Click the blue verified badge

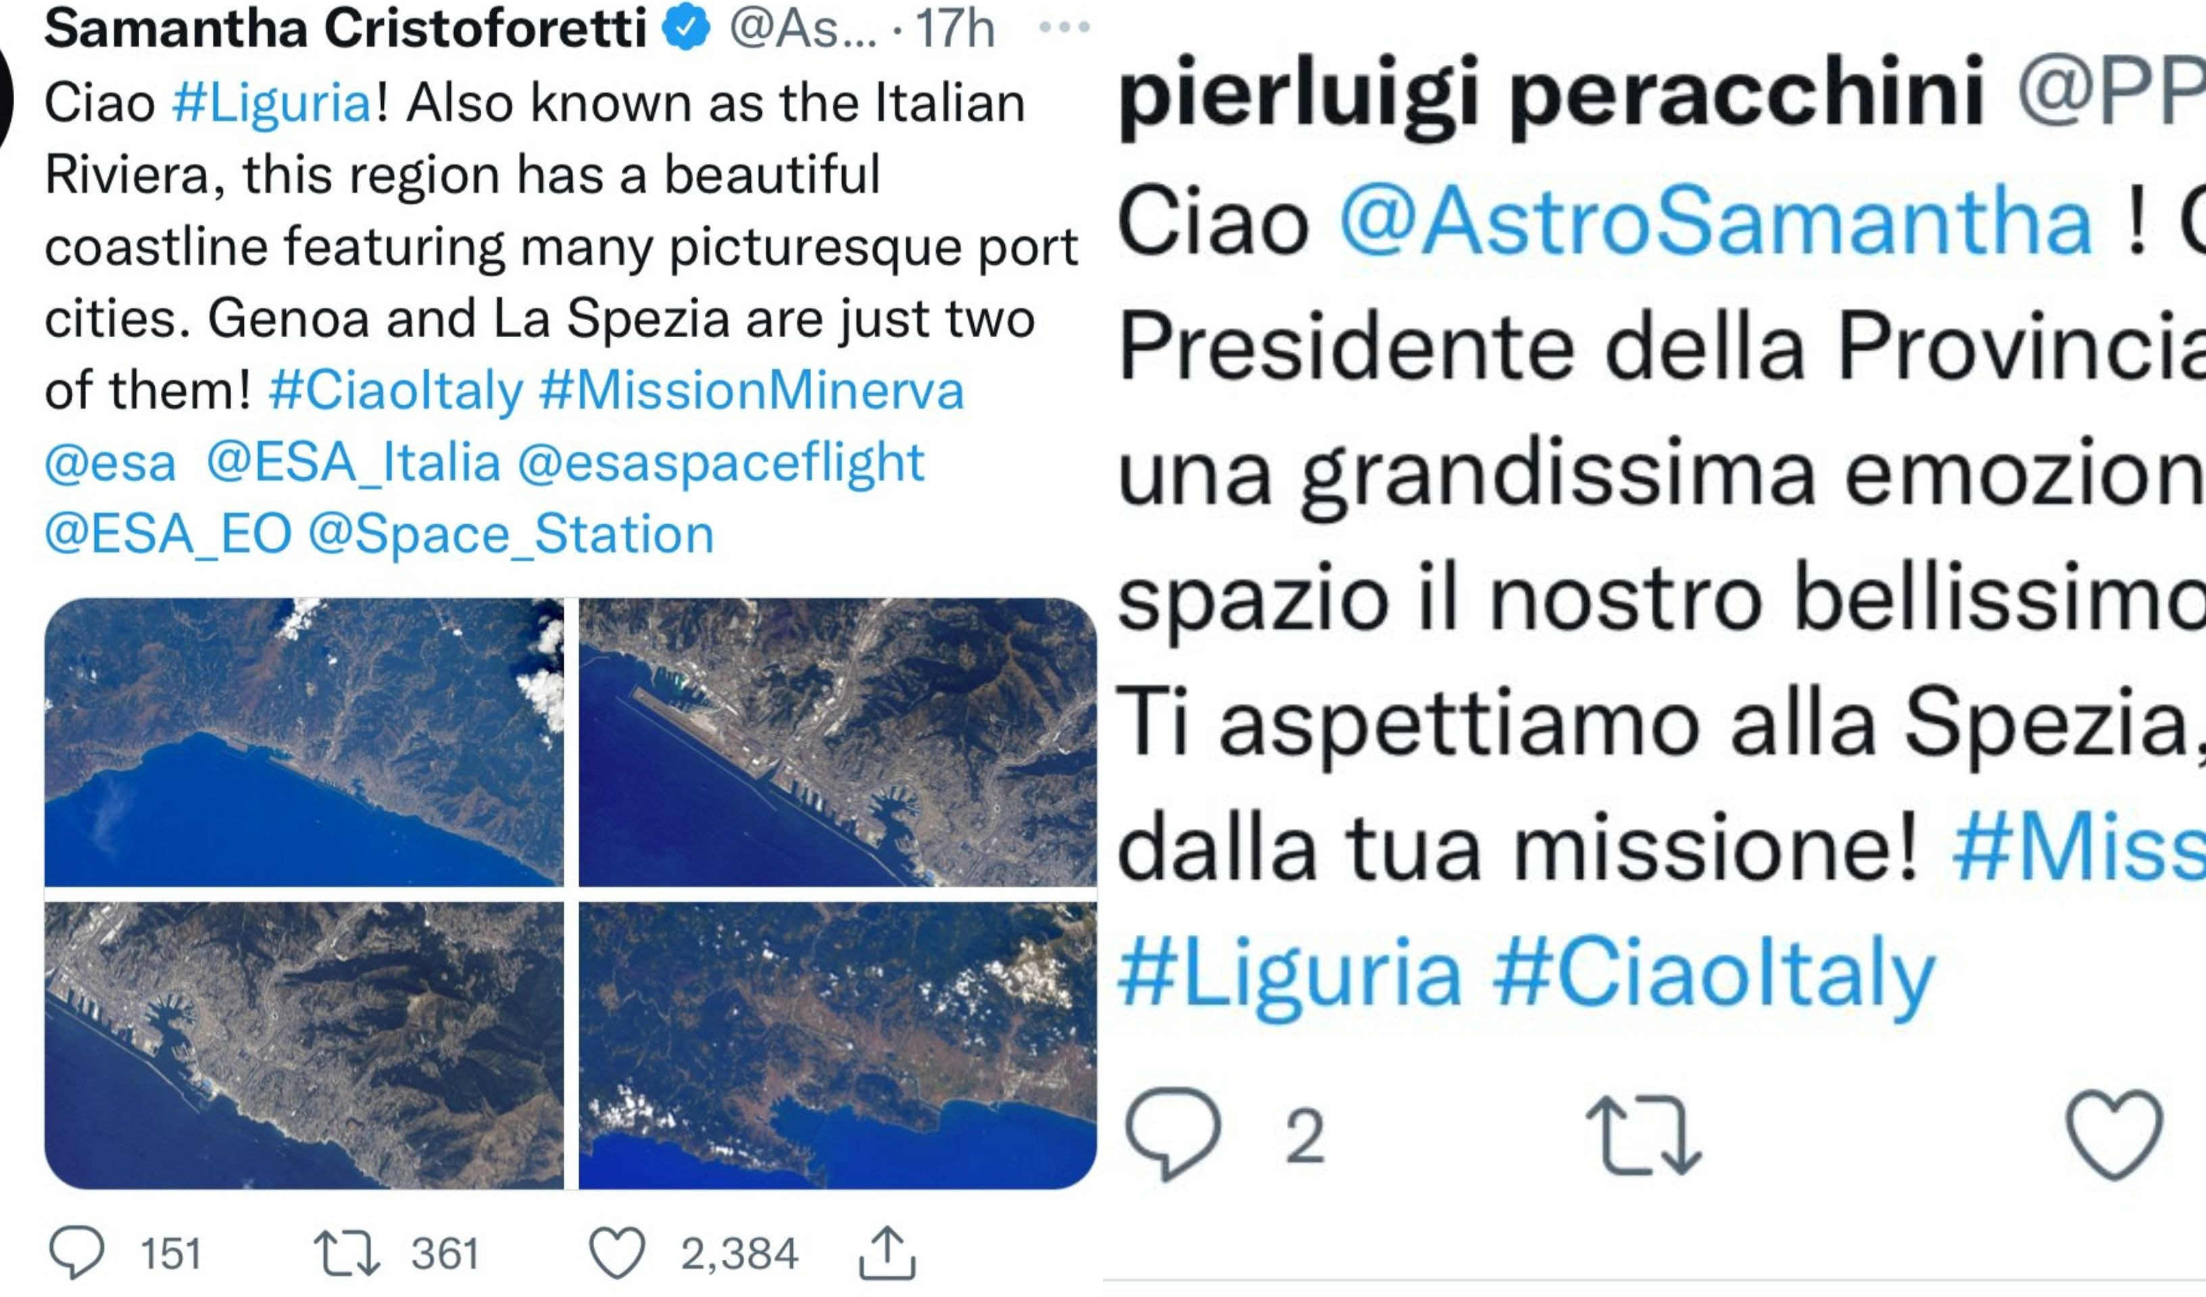point(685,27)
